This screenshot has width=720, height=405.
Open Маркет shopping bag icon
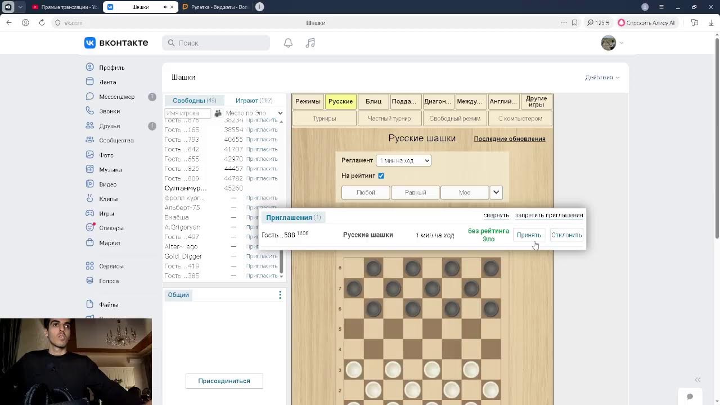point(89,242)
